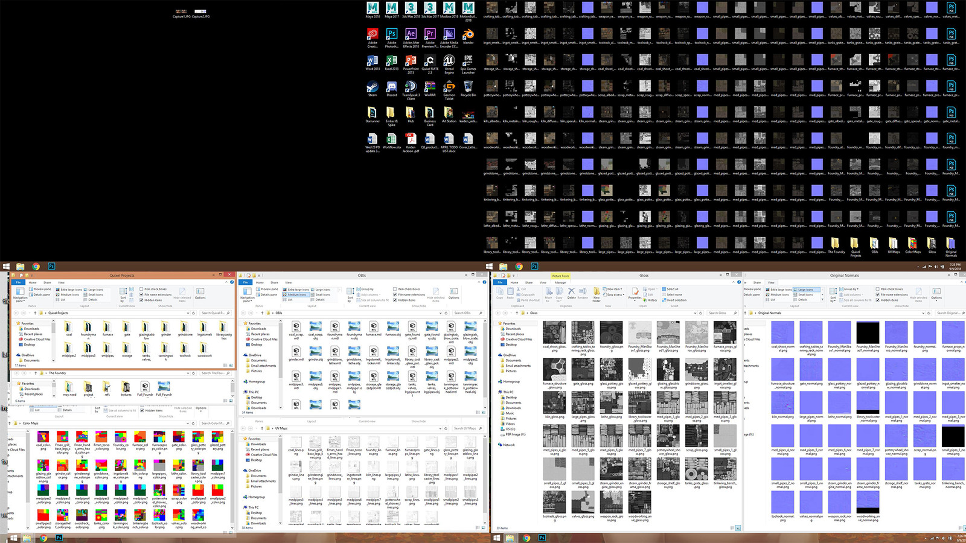Open the Excel 2013 desktop shortcut
Viewport: 966px width, 543px height.
(392, 63)
